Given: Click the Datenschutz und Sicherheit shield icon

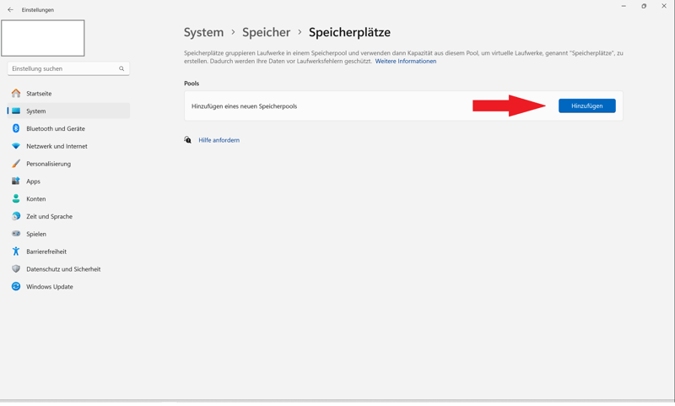Looking at the screenshot, I should pyautogui.click(x=16, y=269).
